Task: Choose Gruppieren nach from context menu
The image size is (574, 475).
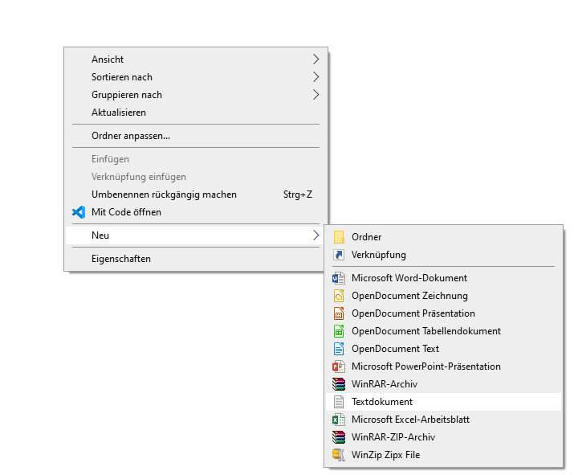Action: (x=196, y=95)
